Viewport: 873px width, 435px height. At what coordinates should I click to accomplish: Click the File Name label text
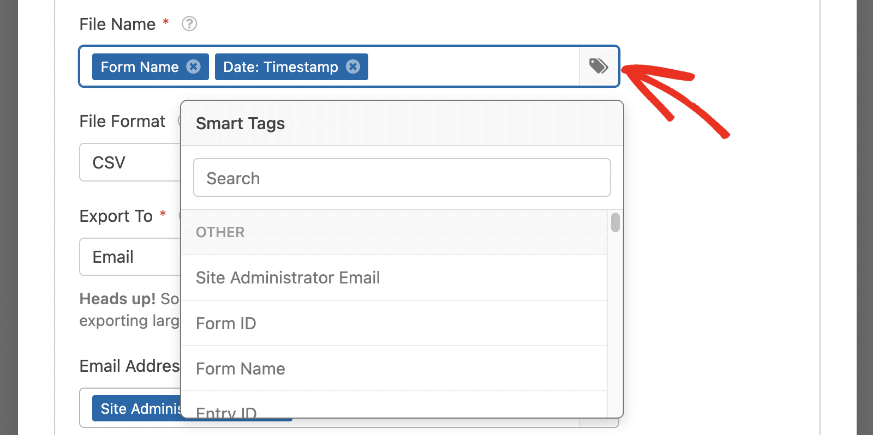117,24
